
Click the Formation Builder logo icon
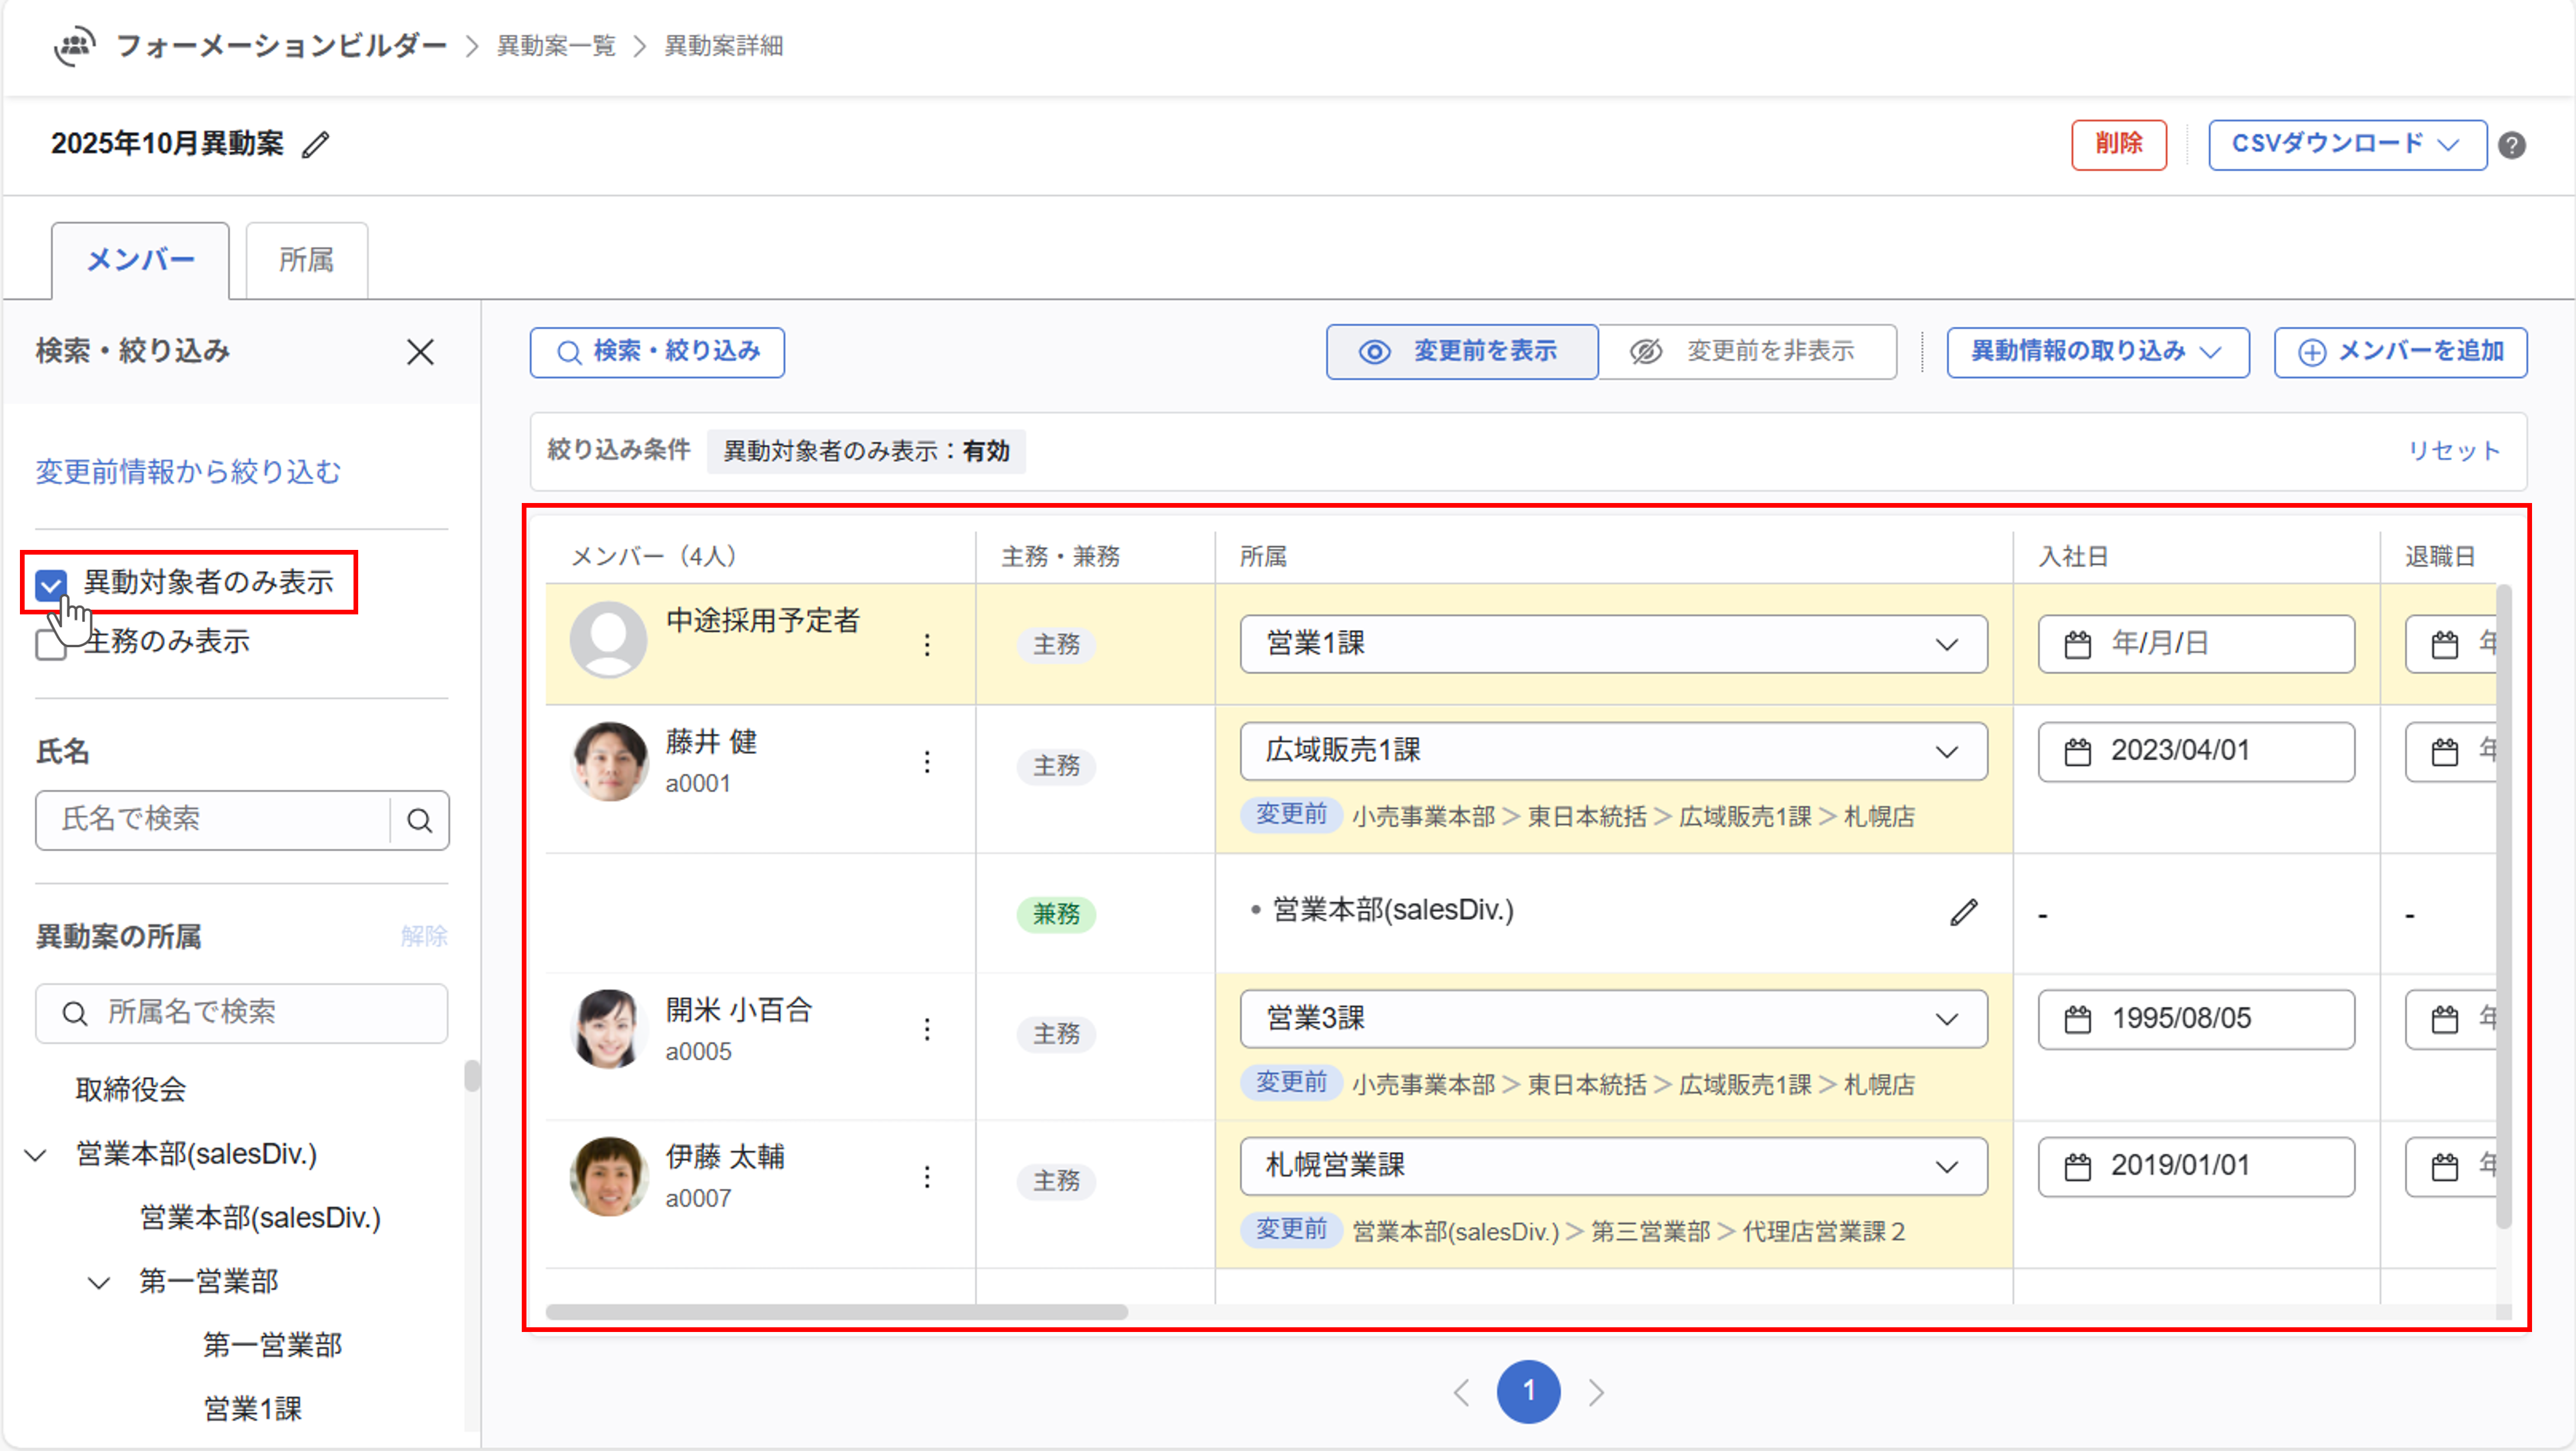click(x=75, y=46)
